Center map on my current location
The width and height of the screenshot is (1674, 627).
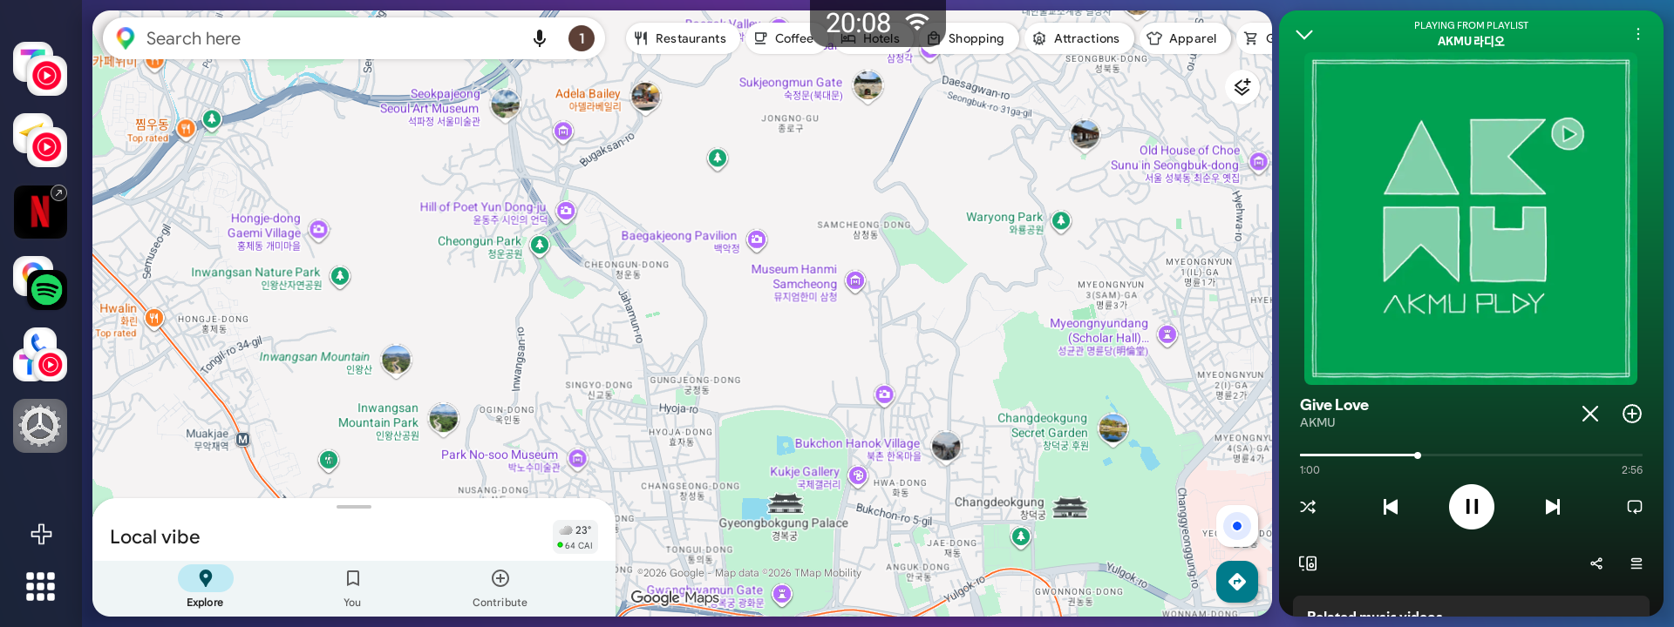tap(1236, 526)
